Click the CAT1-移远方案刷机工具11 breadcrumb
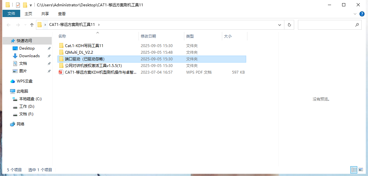This screenshot has width=368, height=176. [72, 24]
